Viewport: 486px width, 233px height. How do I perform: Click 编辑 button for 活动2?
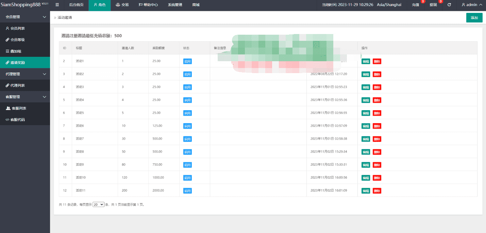tap(366, 74)
